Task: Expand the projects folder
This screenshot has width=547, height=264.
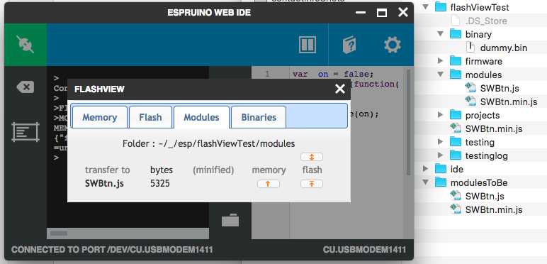Action: click(440, 115)
